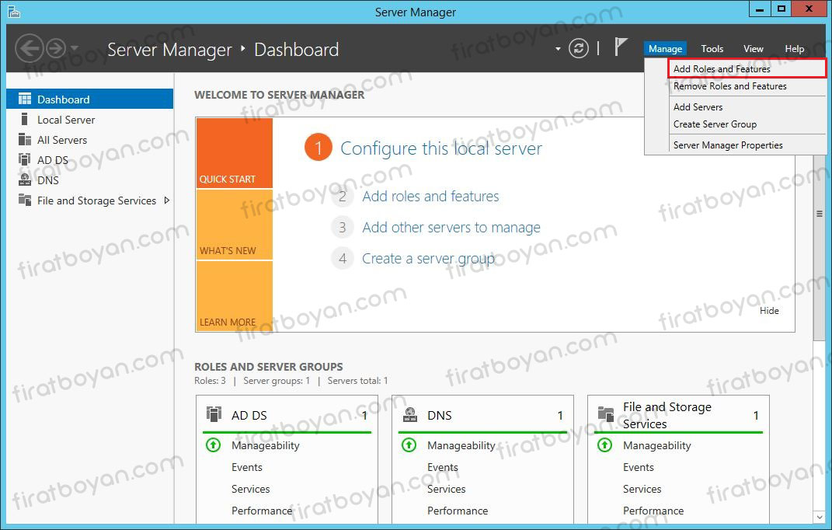Choose Remove Roles and Features

(747, 86)
